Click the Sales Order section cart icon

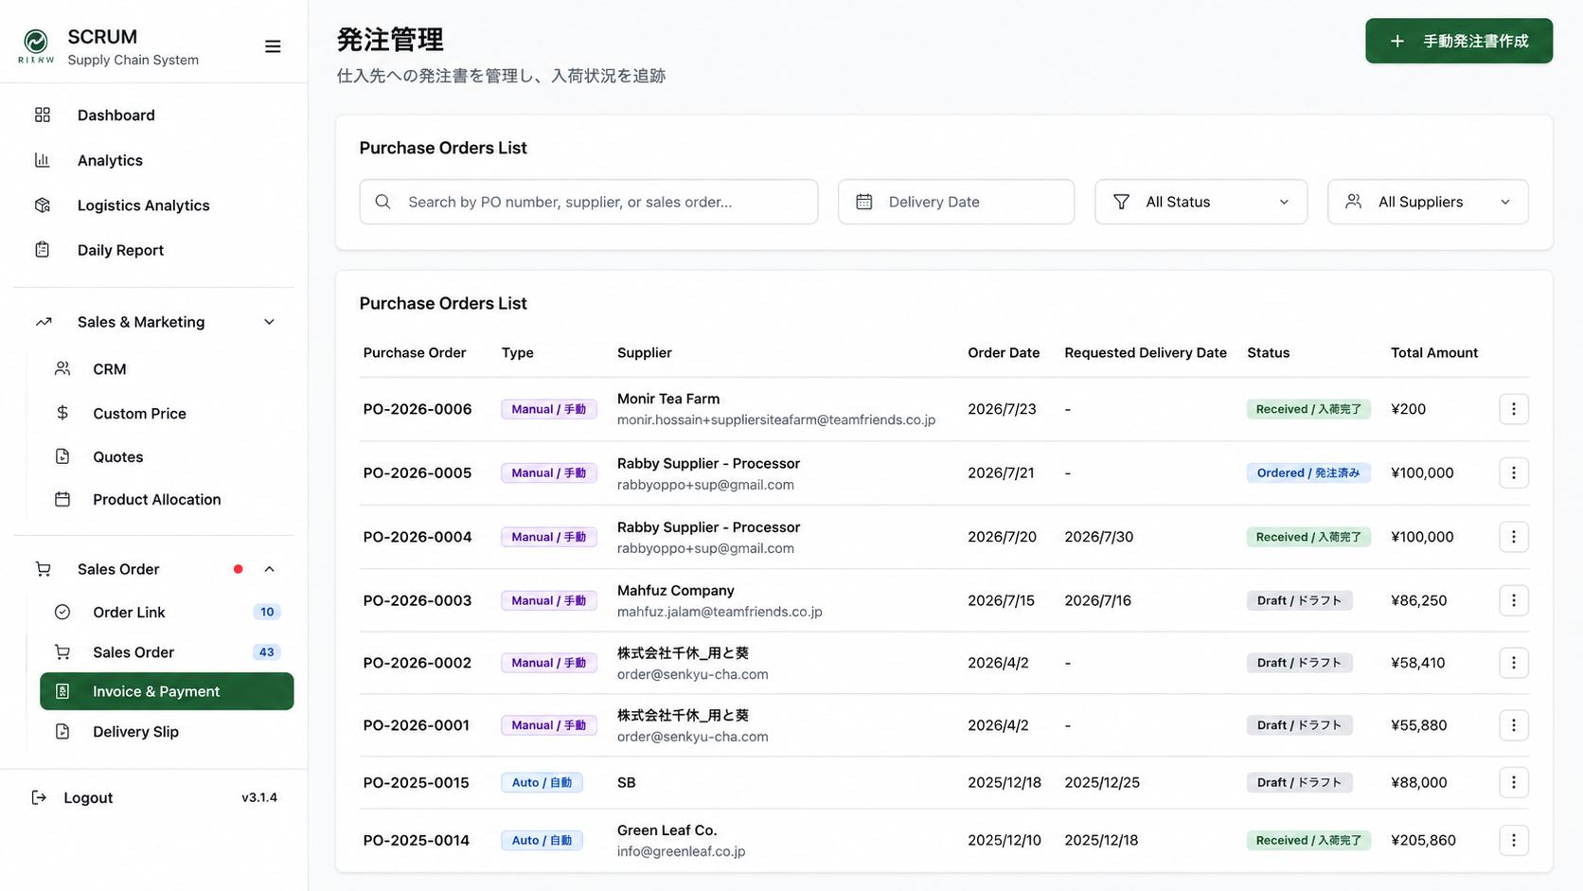(44, 569)
